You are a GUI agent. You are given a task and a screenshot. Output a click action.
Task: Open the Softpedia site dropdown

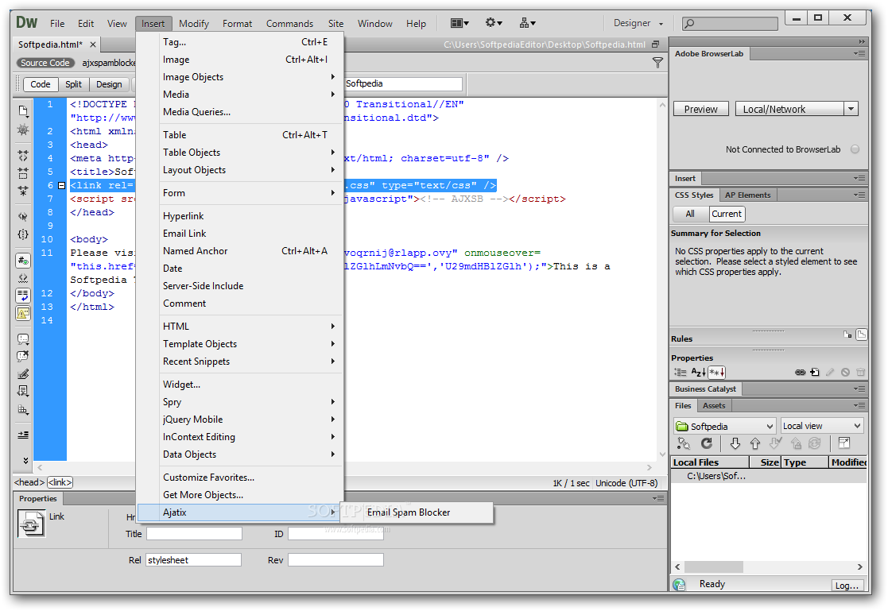724,426
